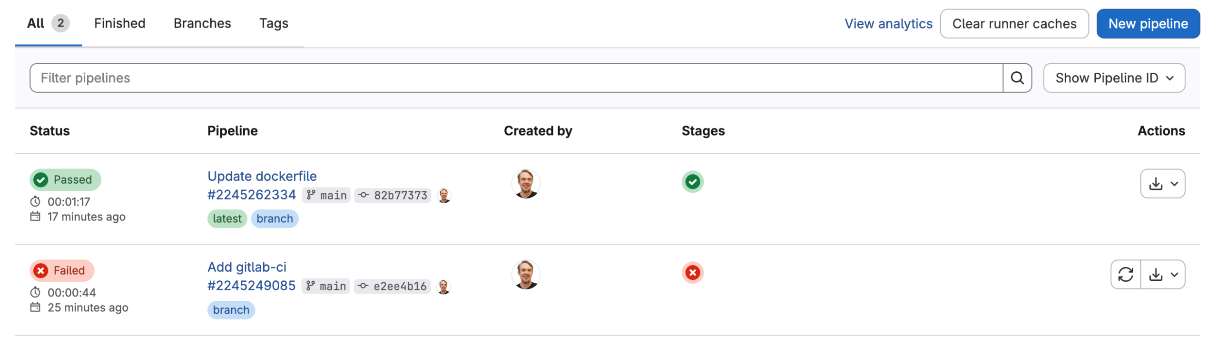Click commit hash 82b77373

pos(400,196)
